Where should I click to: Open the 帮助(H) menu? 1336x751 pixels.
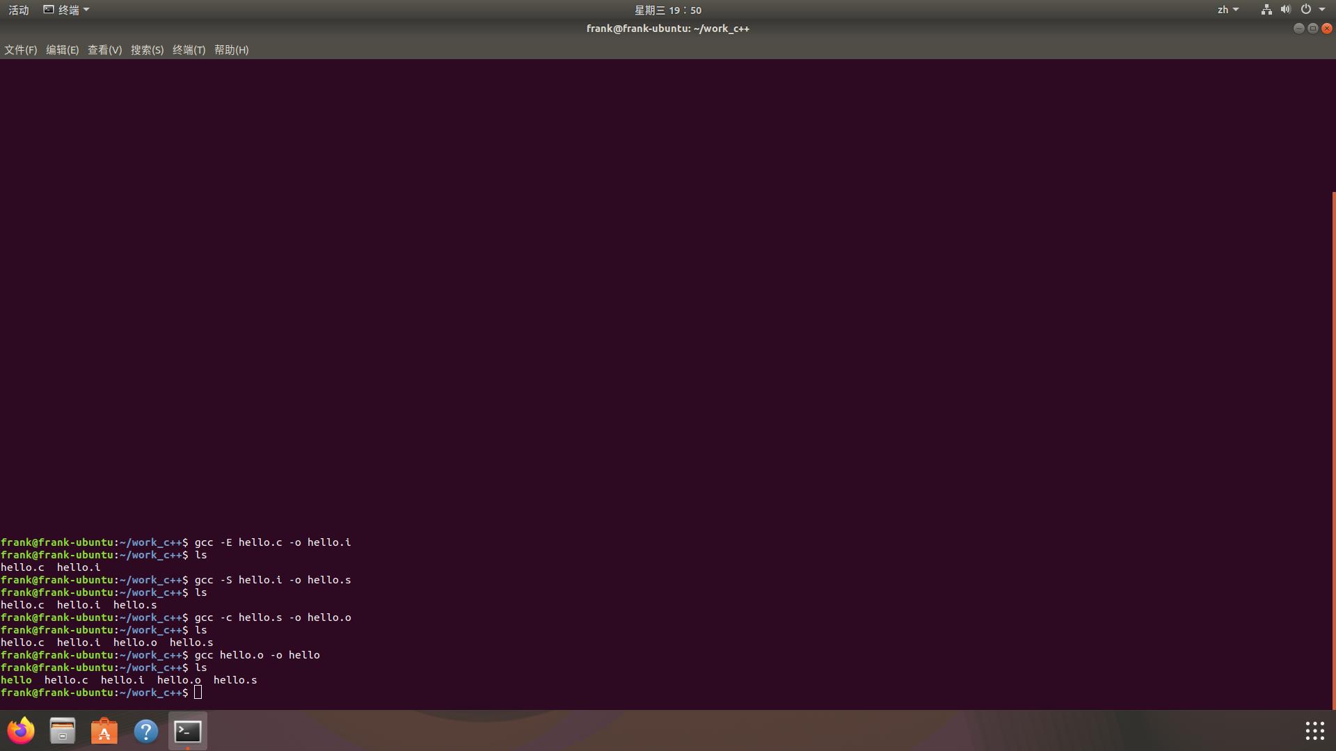231,50
